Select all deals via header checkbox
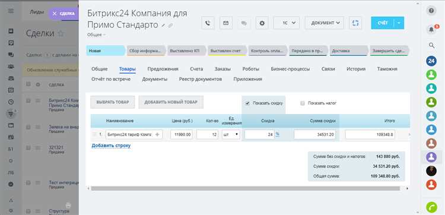445x215 pixels. [28, 84]
